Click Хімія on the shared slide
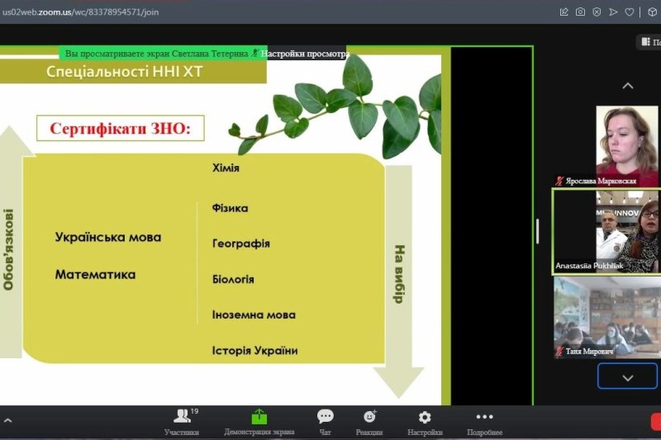Viewport: 661px width, 440px height. point(226,168)
